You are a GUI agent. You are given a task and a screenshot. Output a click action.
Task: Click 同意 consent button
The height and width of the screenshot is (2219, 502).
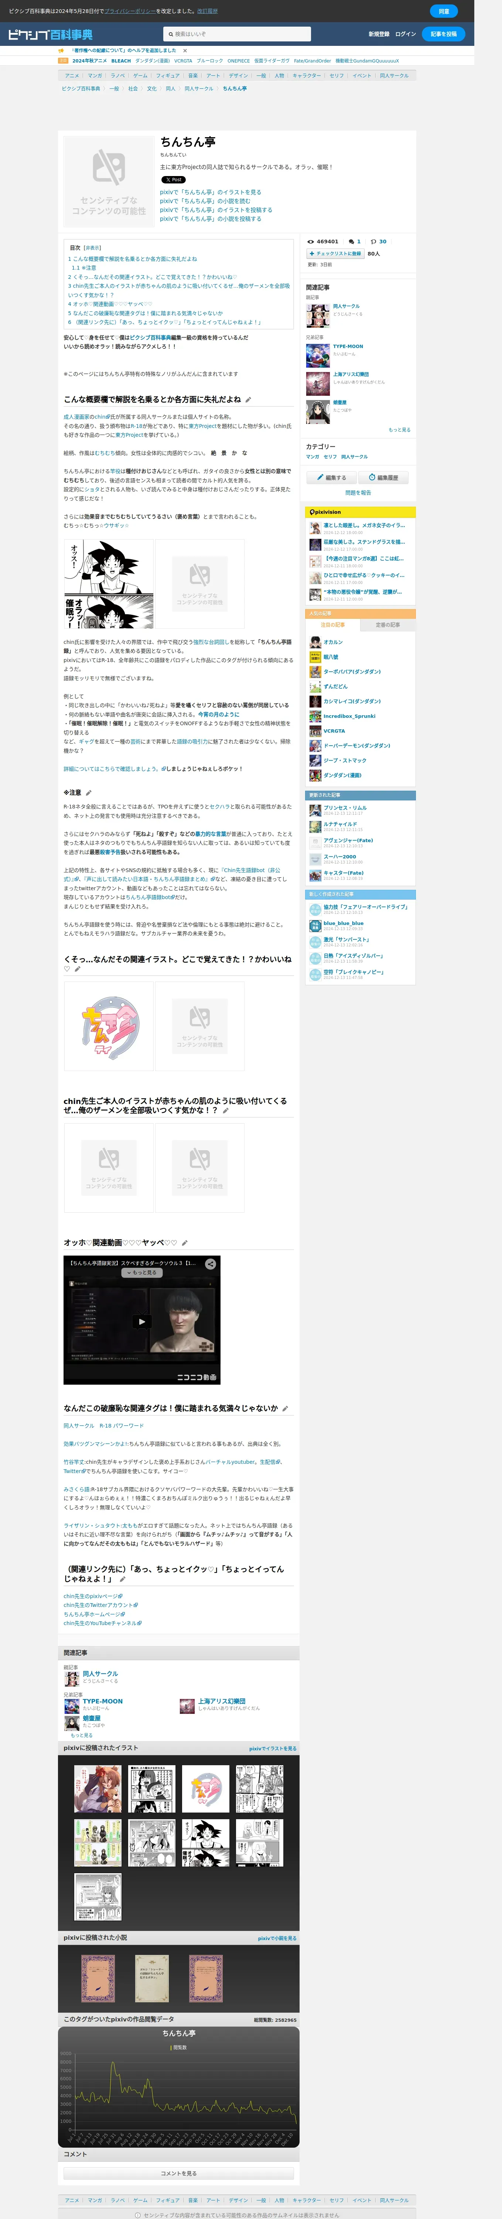(x=443, y=11)
